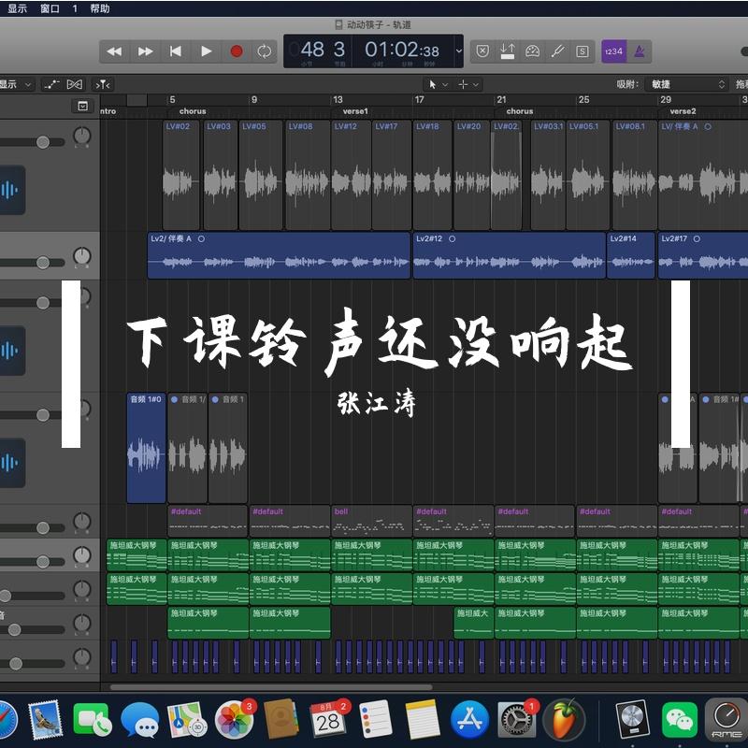748x748 pixels.
Task: Open Calendar showing 28 in the Dock
Action: [x=328, y=720]
